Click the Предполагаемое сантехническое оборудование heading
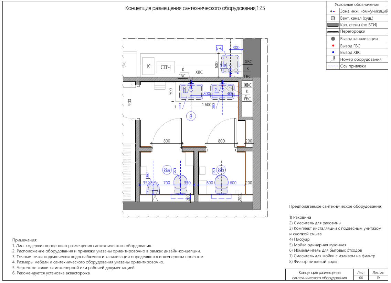The height and width of the screenshot is (283, 391). tap(335, 206)
